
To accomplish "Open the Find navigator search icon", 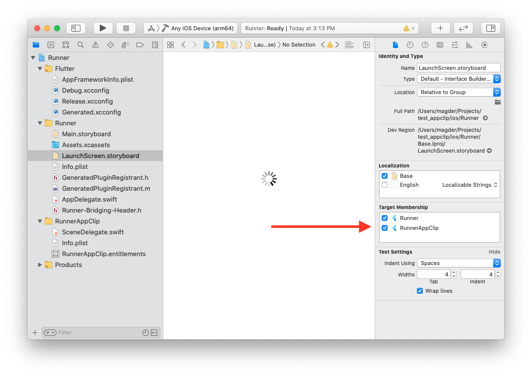I will click(x=80, y=45).
